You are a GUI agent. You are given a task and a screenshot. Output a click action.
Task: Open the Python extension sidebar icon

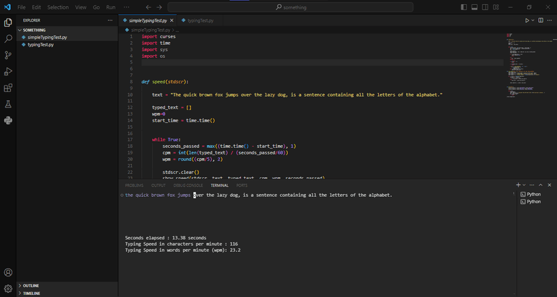tap(8, 120)
